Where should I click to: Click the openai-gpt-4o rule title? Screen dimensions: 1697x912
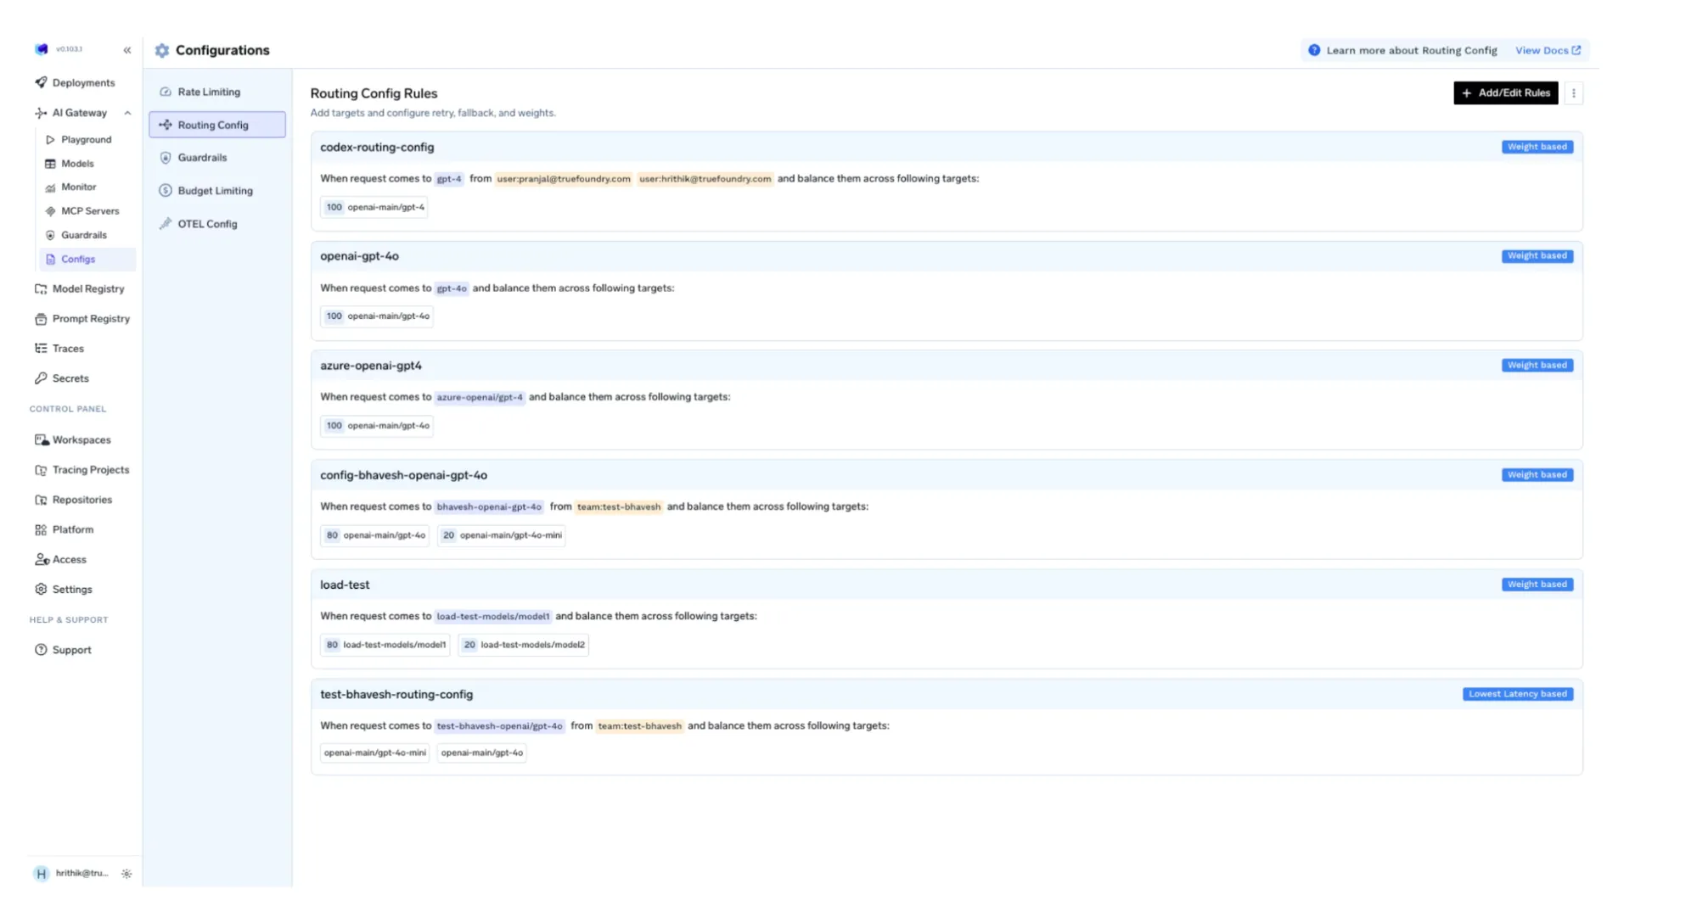pos(359,256)
